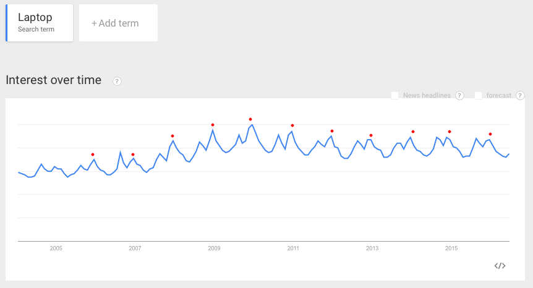Screen dimensions: 533x288
Task: Click the Add term box
Action: [x=118, y=23]
